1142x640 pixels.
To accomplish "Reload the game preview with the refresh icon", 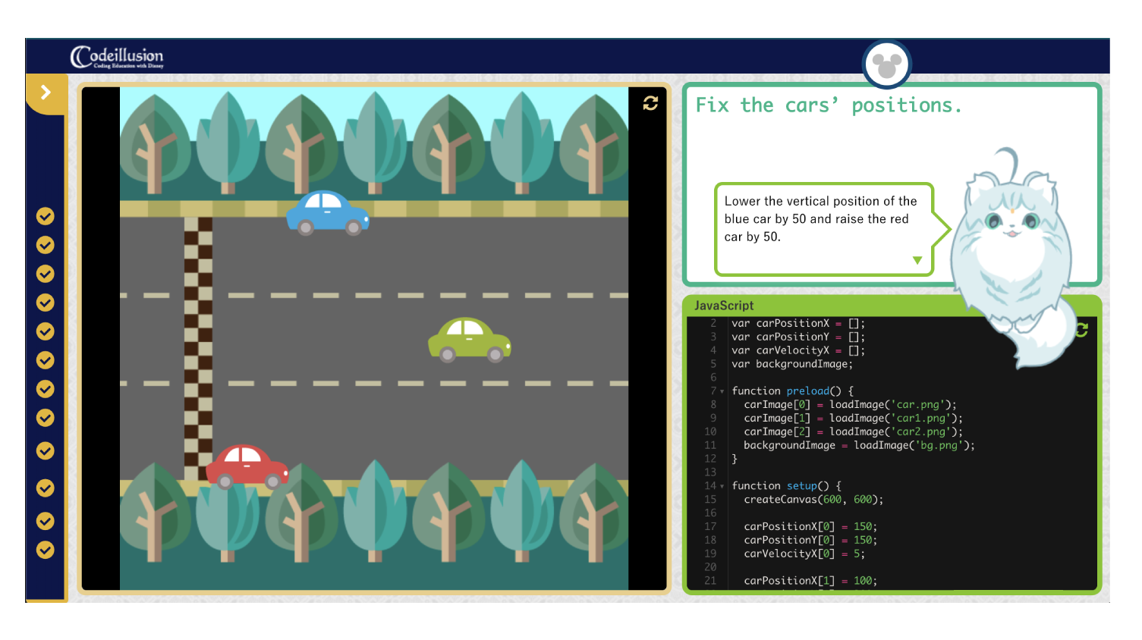I will tap(650, 103).
